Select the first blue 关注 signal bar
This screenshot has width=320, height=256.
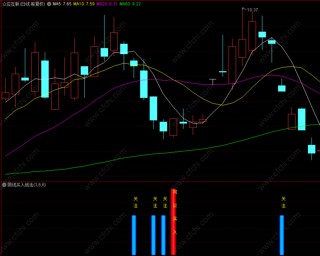pos(134,235)
